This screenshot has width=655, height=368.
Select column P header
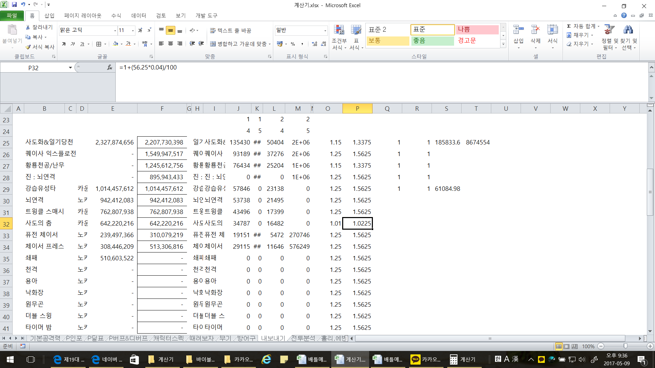pyautogui.click(x=357, y=108)
